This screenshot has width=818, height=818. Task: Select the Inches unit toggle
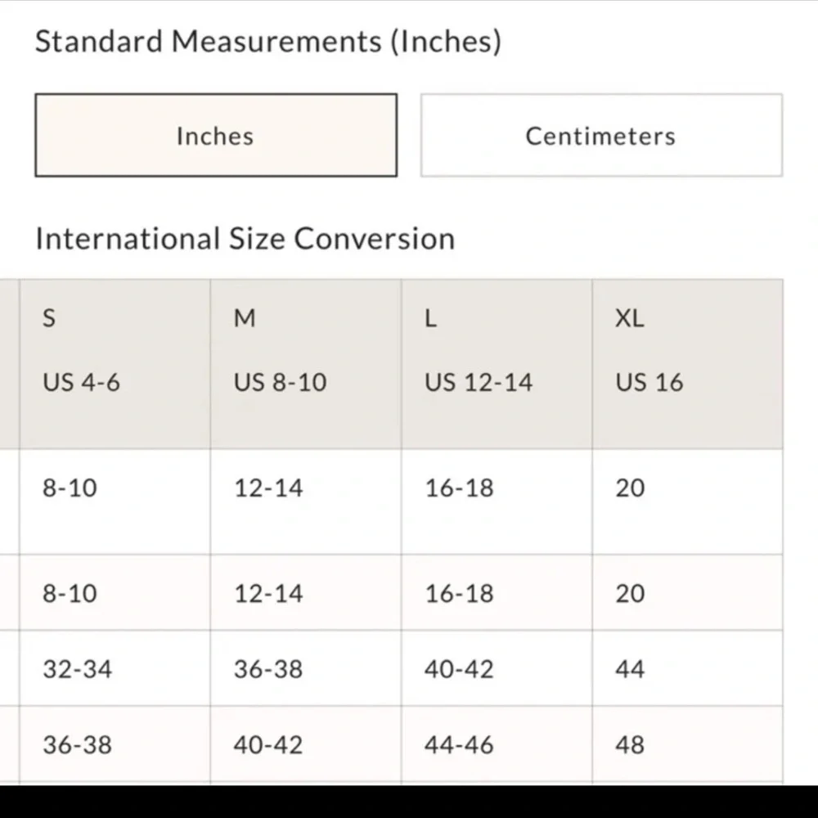(x=216, y=136)
